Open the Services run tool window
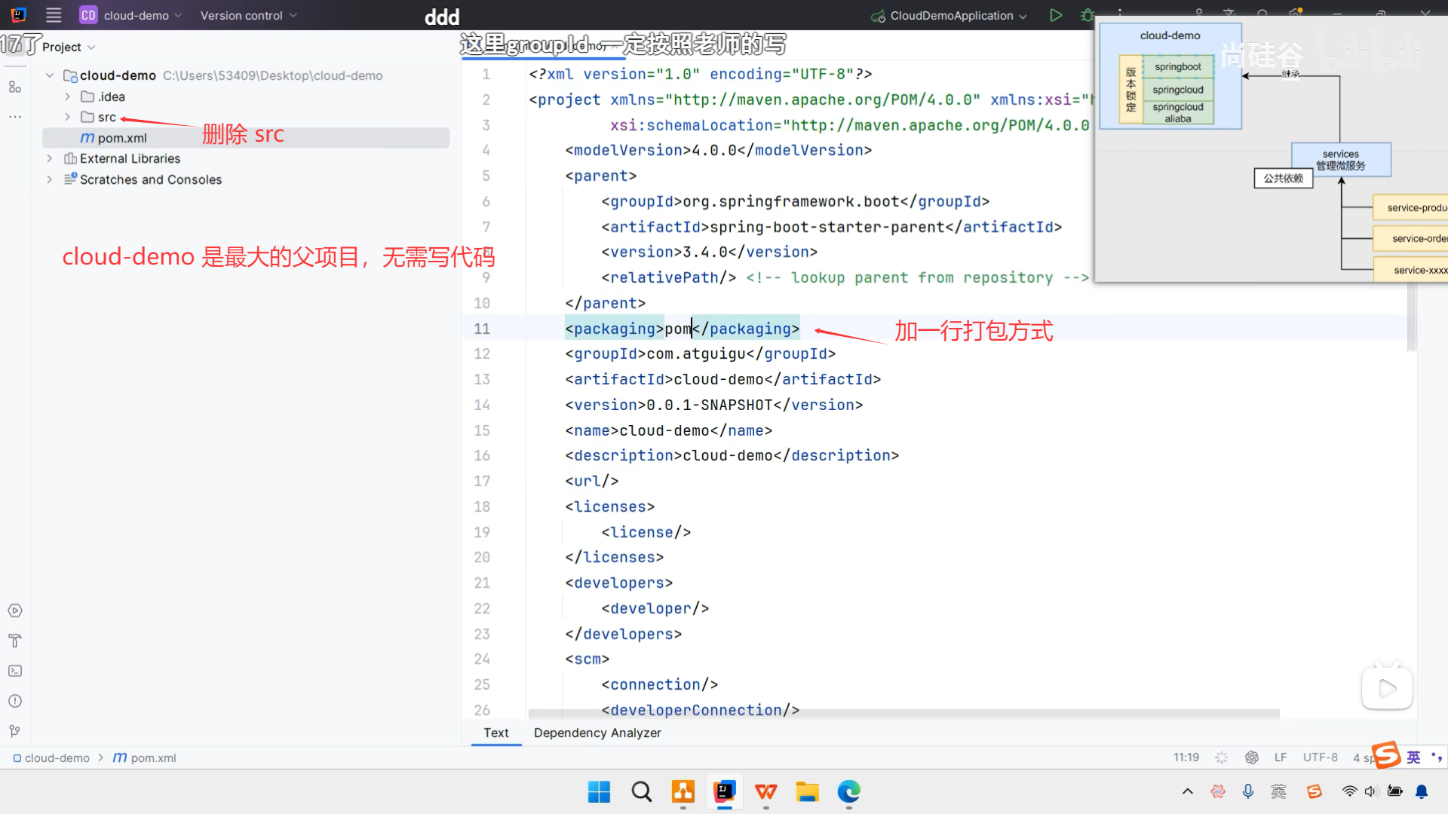Image resolution: width=1448 pixels, height=814 pixels. 15,610
